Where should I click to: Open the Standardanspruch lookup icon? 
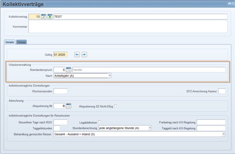tap(68, 70)
